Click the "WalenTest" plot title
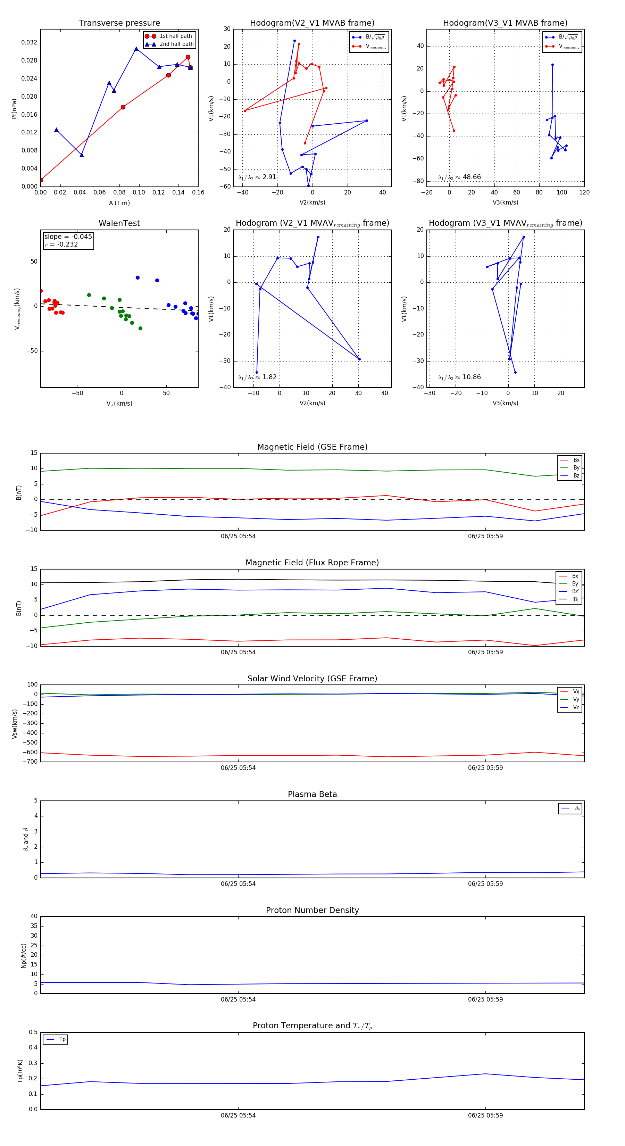This screenshot has width=625, height=1146. click(x=119, y=223)
